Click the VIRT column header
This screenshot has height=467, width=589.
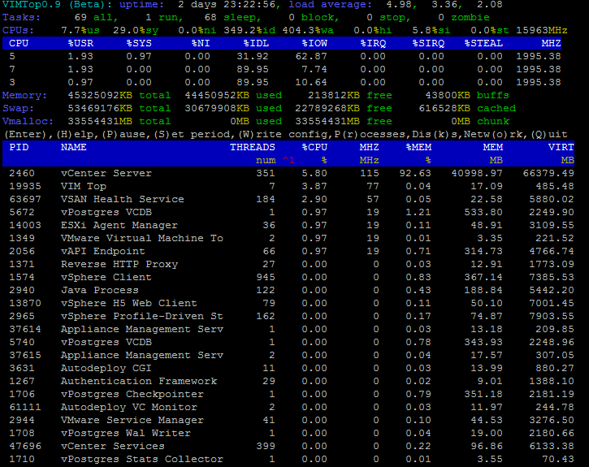[561, 147]
